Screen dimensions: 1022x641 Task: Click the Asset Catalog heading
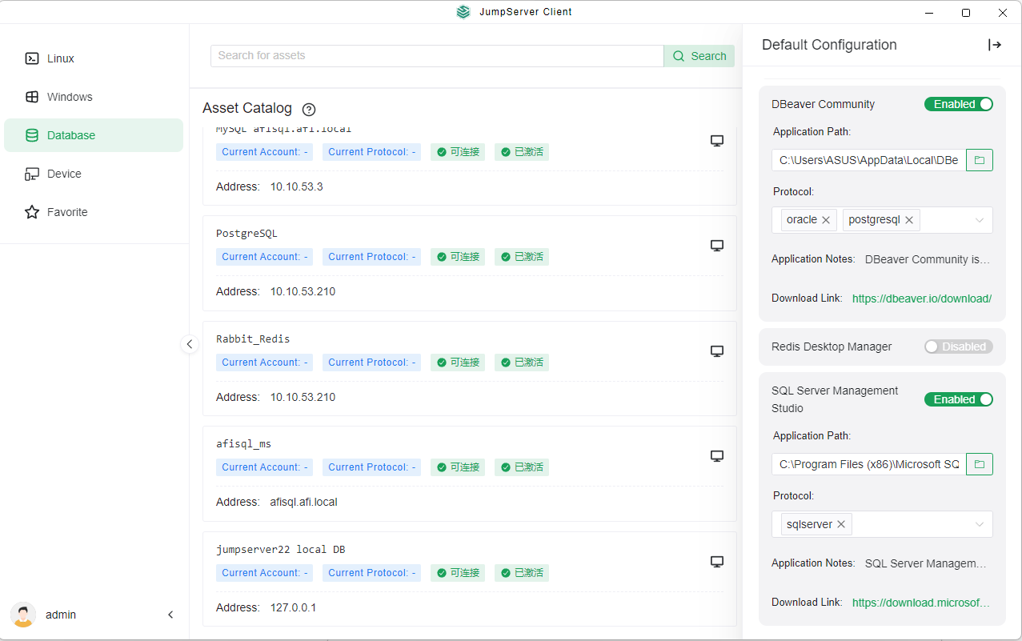(x=247, y=108)
